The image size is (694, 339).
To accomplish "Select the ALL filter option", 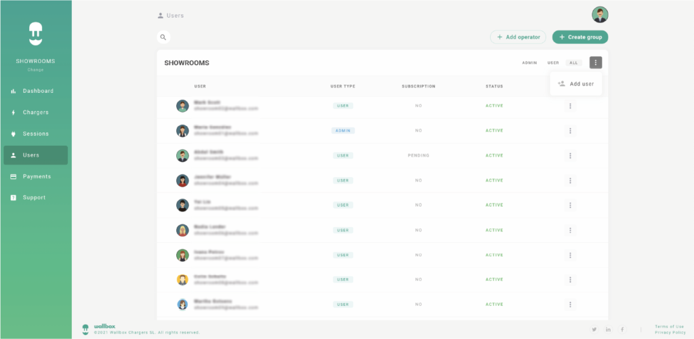I will (x=573, y=63).
